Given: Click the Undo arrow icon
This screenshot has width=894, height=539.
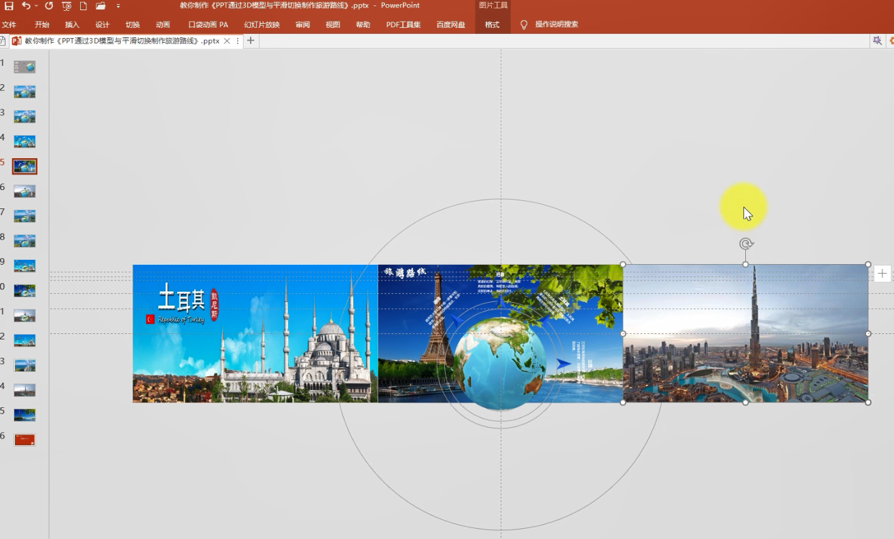Looking at the screenshot, I should coord(25,5).
